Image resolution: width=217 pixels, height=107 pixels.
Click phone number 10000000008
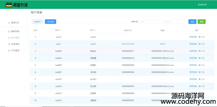point(128,72)
